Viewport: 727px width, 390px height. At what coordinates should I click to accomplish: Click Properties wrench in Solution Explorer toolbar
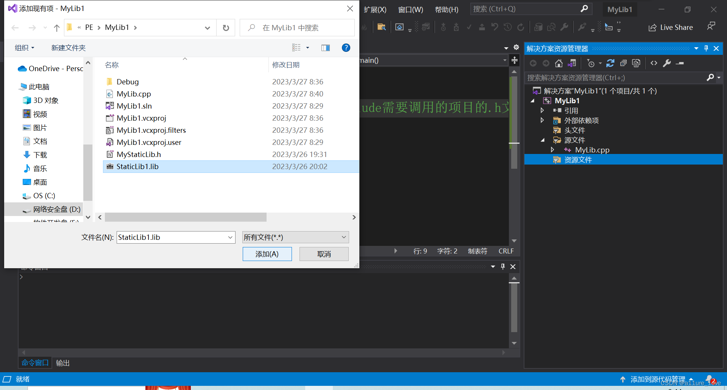[667, 63]
